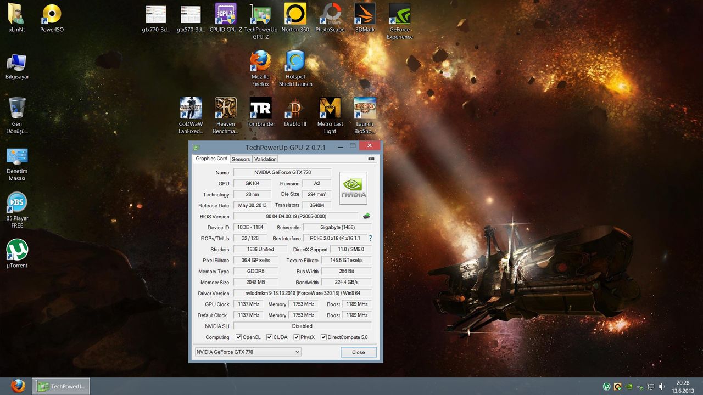Viewport: 703px width, 395px height.
Task: Click the BIOS Version value field
Action: click(295, 216)
